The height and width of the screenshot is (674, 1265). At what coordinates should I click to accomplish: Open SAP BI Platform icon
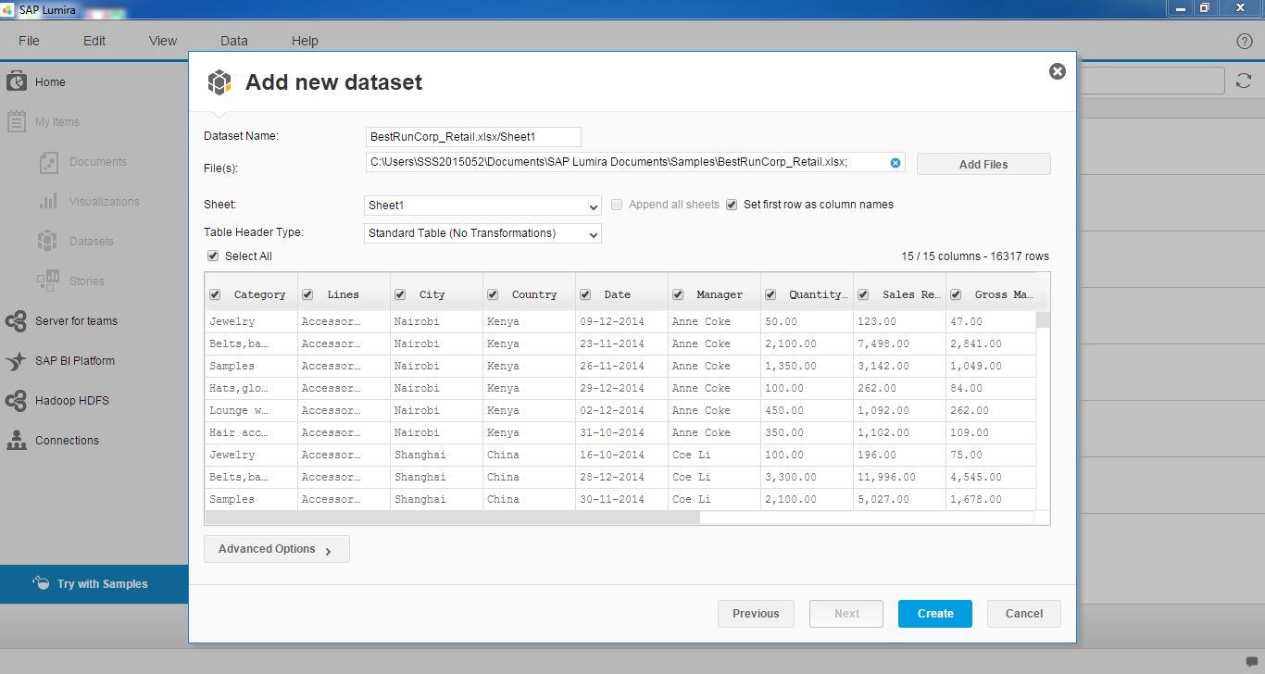16,361
